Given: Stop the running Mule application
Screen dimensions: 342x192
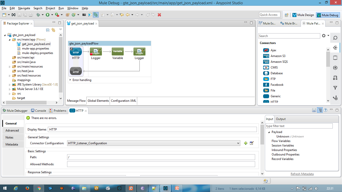Looking at the screenshot, I should click(159, 15).
